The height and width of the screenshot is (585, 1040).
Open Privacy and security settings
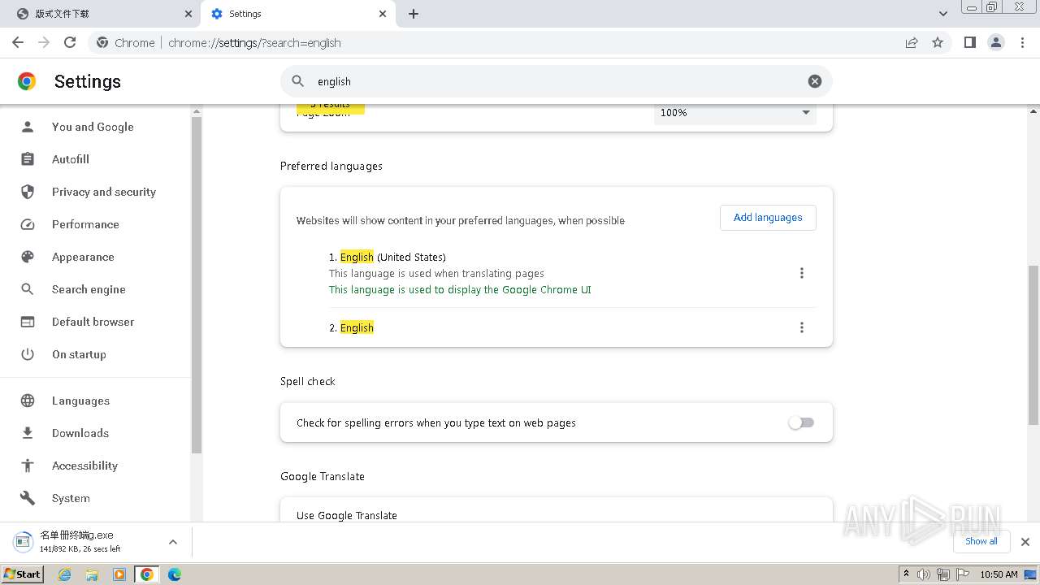[103, 192]
